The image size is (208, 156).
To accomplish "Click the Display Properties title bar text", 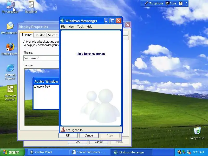I will point(33,27).
